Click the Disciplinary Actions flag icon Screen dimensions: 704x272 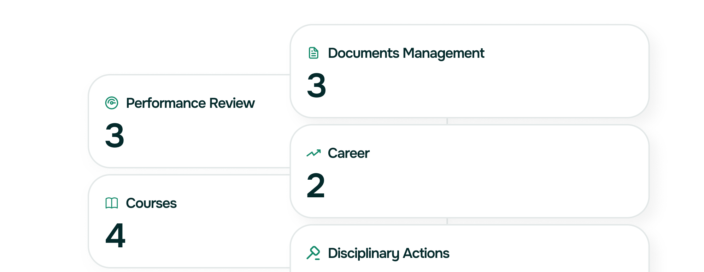(313, 253)
